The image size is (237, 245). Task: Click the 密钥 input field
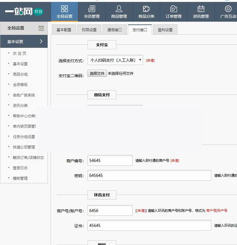[149, 175]
